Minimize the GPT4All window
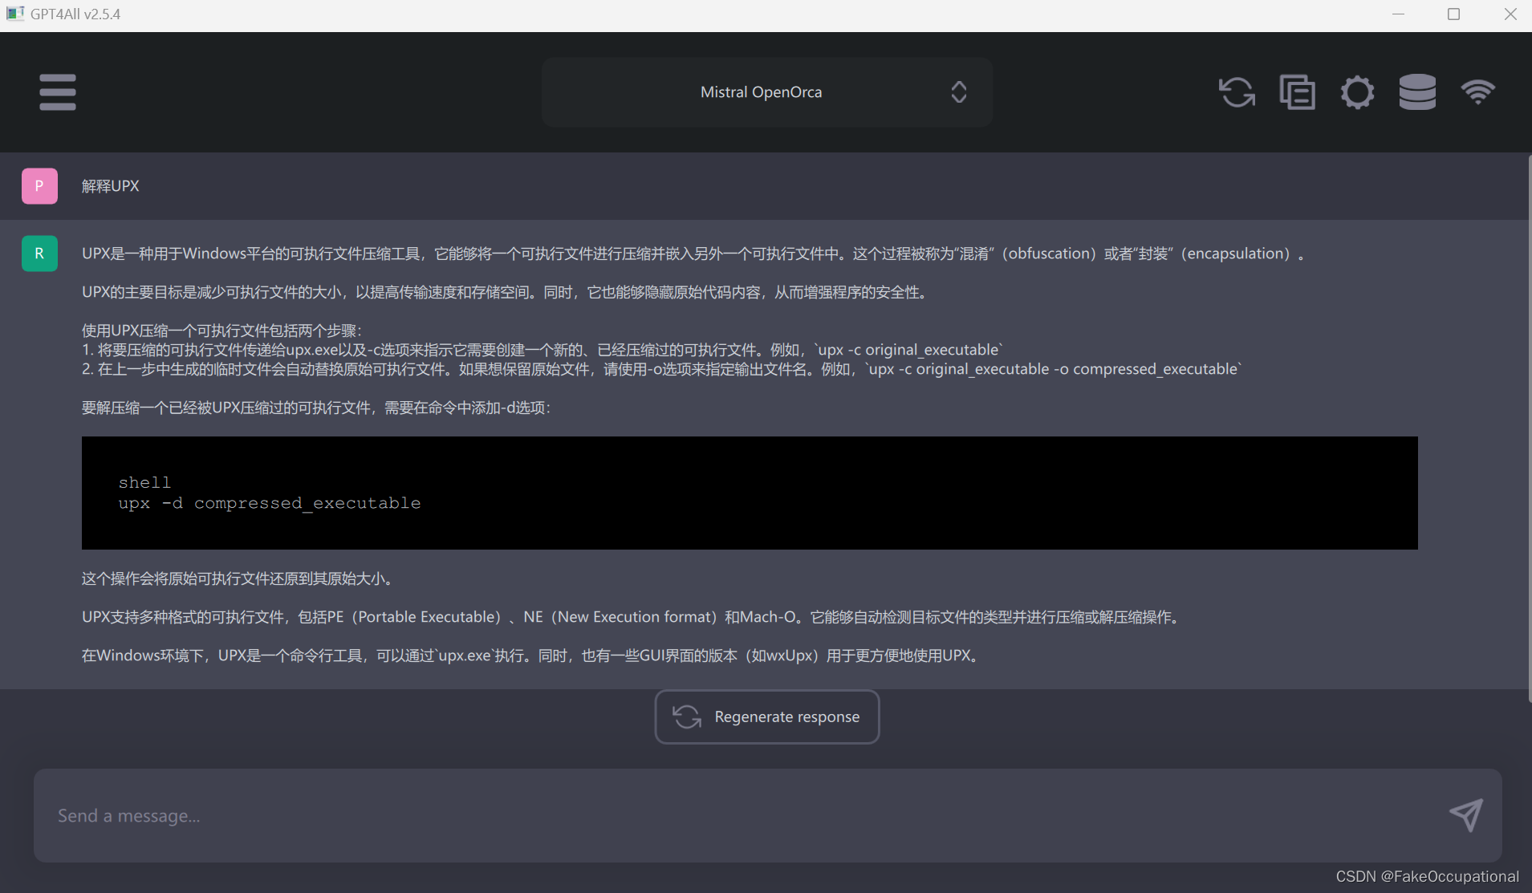1532x893 pixels. (1398, 14)
